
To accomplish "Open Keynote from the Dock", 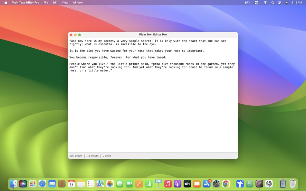I will click(x=158, y=184).
